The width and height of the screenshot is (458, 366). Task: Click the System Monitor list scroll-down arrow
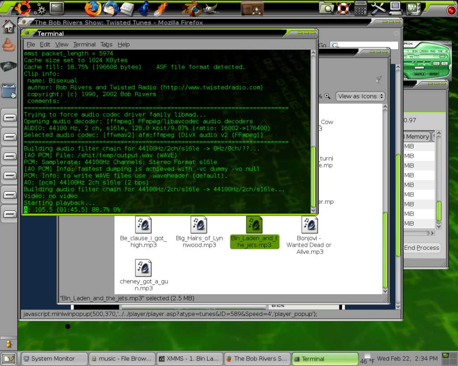(439, 226)
